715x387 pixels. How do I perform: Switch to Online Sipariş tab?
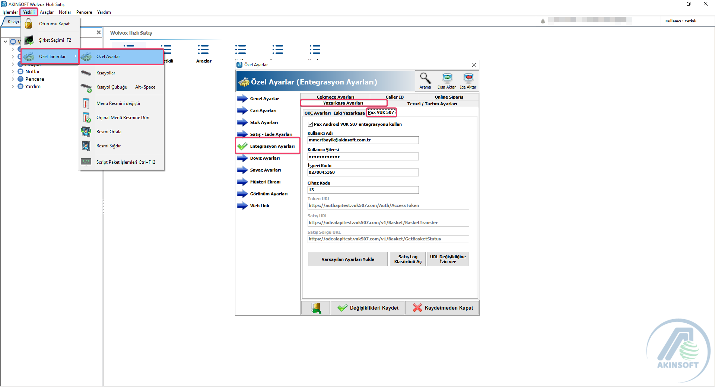pos(449,97)
